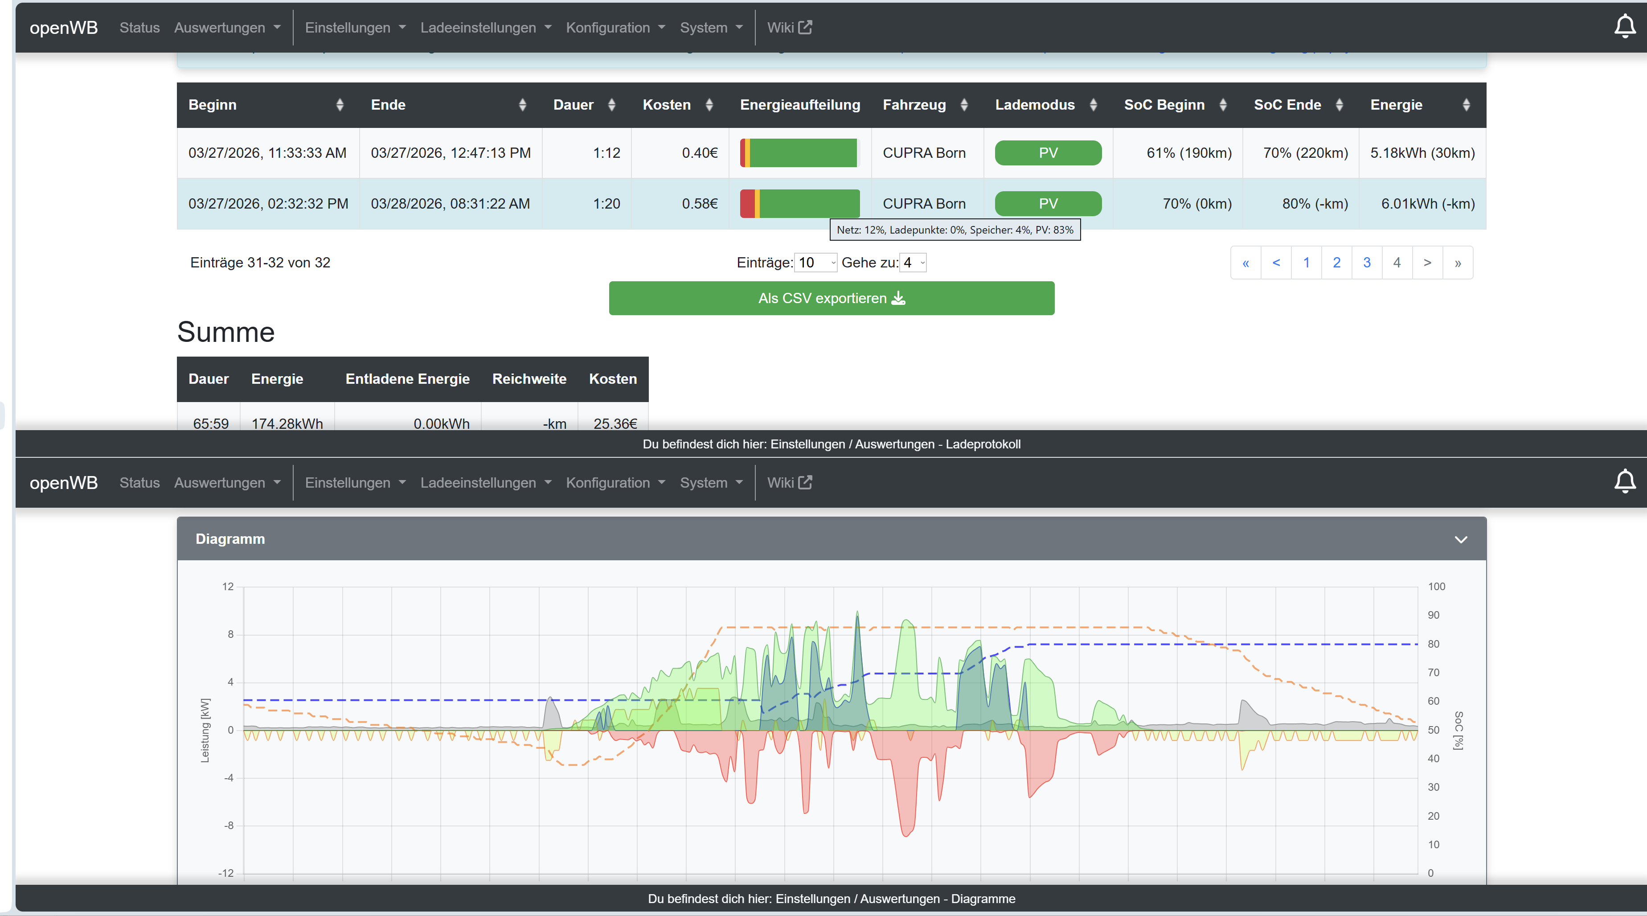The width and height of the screenshot is (1647, 916).
Task: Click PV badge in first table row
Action: pos(1049,153)
